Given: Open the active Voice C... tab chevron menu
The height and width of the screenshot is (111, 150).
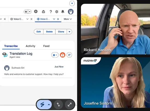Looking at the screenshot, I should pyautogui.click(x=54, y=19).
